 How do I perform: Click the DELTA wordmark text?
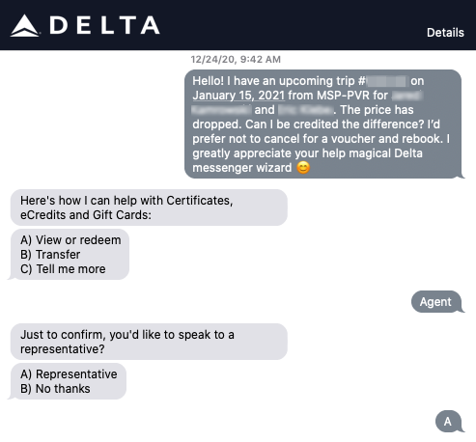coord(104,25)
